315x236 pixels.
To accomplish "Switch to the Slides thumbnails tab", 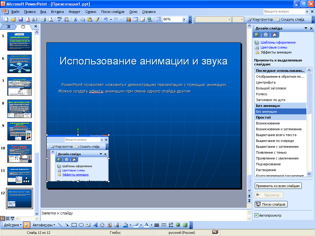I will point(23,26).
